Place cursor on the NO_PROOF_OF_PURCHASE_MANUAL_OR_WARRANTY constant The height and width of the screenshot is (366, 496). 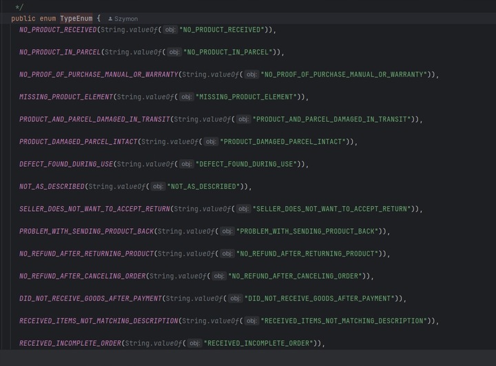pos(99,74)
